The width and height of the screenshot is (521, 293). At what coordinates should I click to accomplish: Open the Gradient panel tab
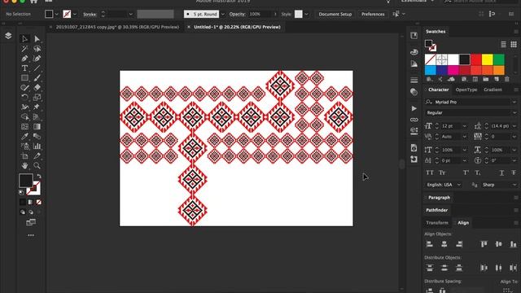click(493, 90)
